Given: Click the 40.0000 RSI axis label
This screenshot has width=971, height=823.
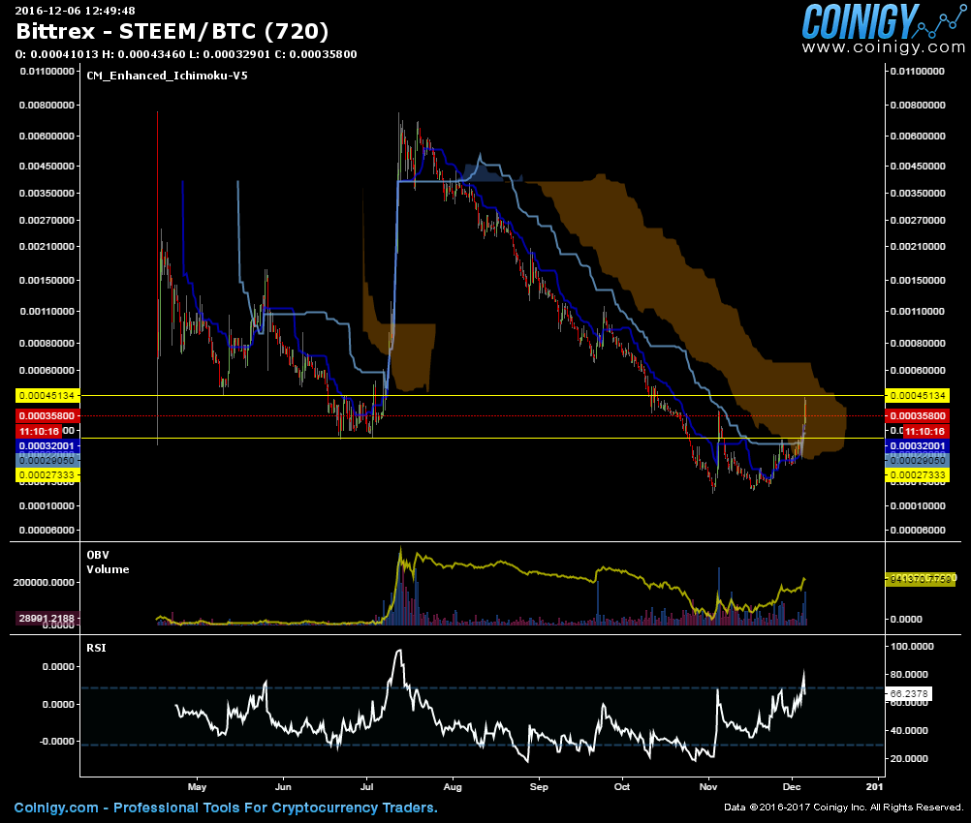Looking at the screenshot, I should (909, 730).
